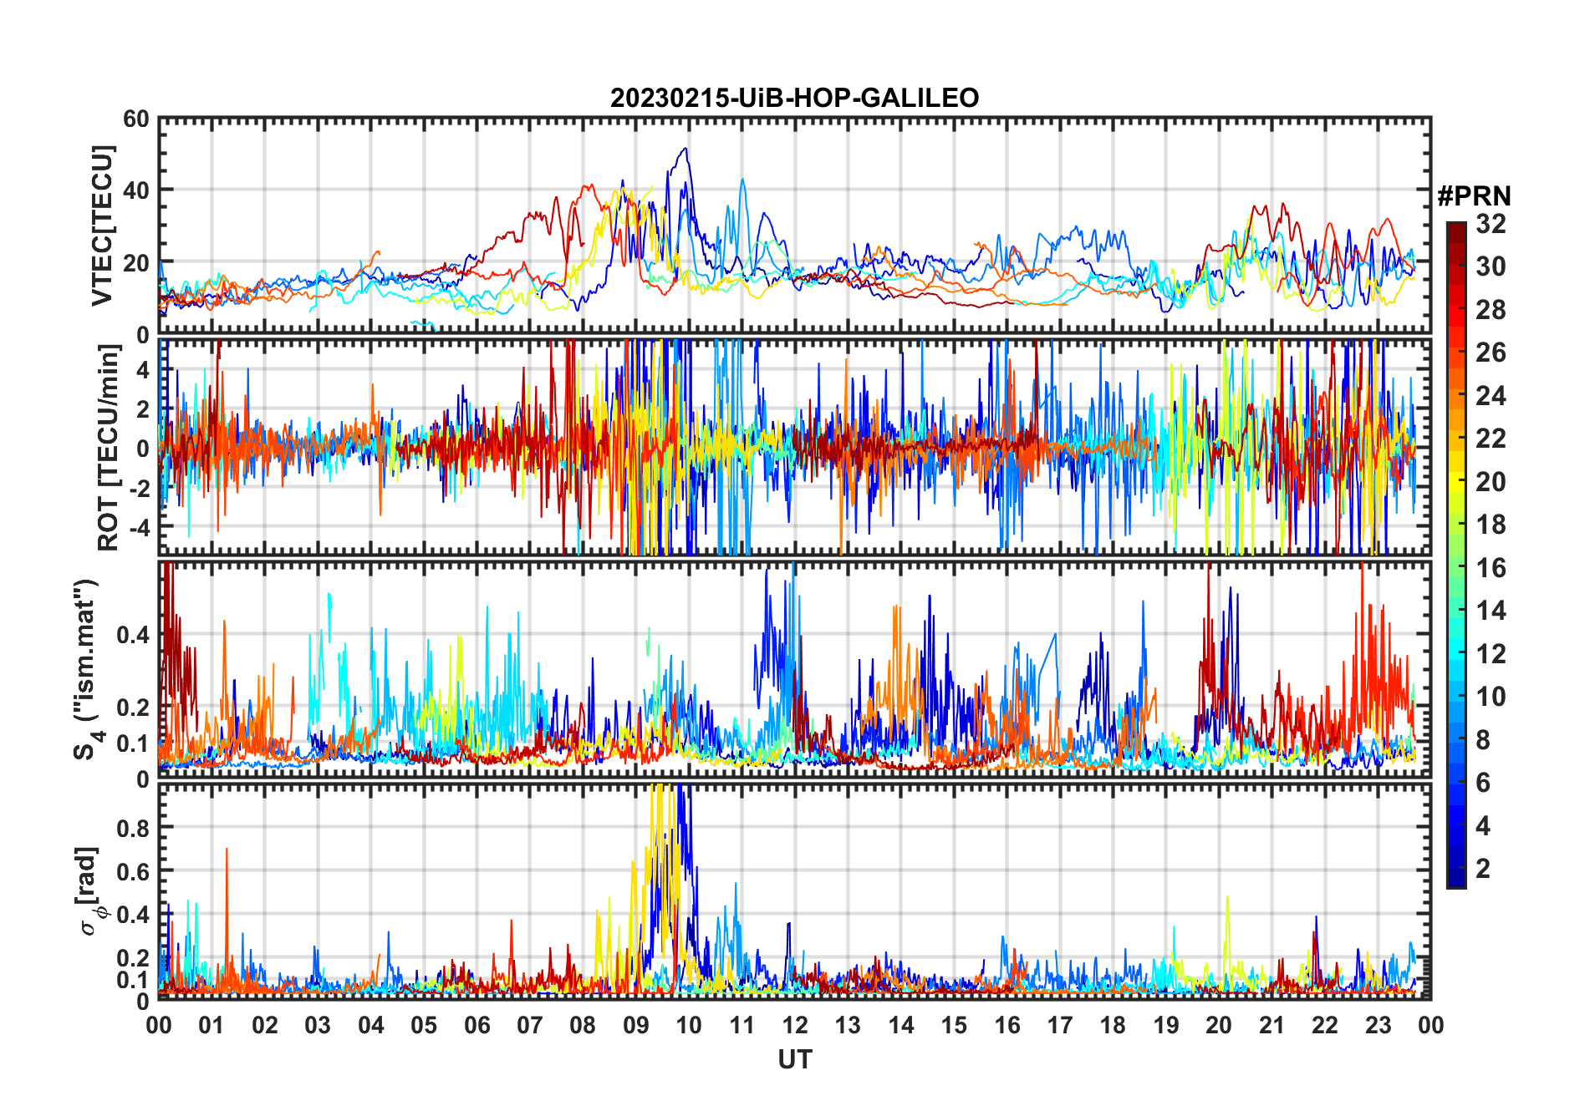
Task: Click the PRN colorbar strip
Action: click(1456, 555)
